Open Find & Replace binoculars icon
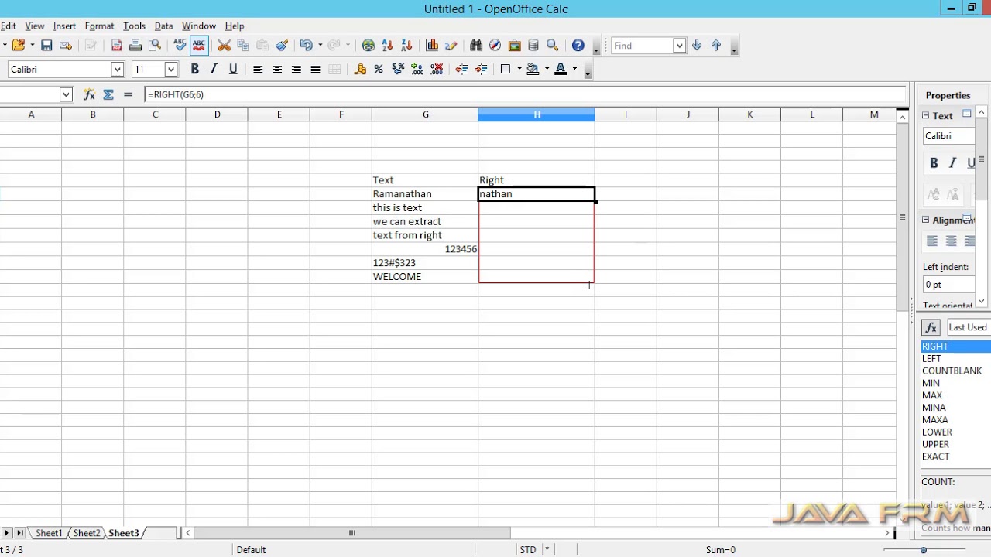The height and width of the screenshot is (557, 991). pyautogui.click(x=476, y=46)
